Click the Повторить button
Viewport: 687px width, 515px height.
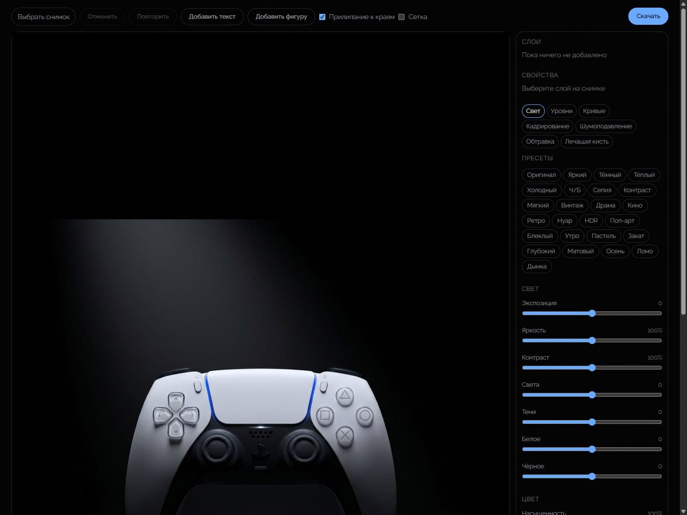click(153, 17)
